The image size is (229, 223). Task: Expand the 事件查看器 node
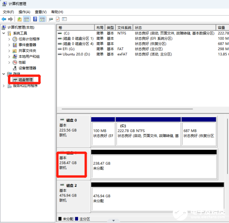point(9,45)
